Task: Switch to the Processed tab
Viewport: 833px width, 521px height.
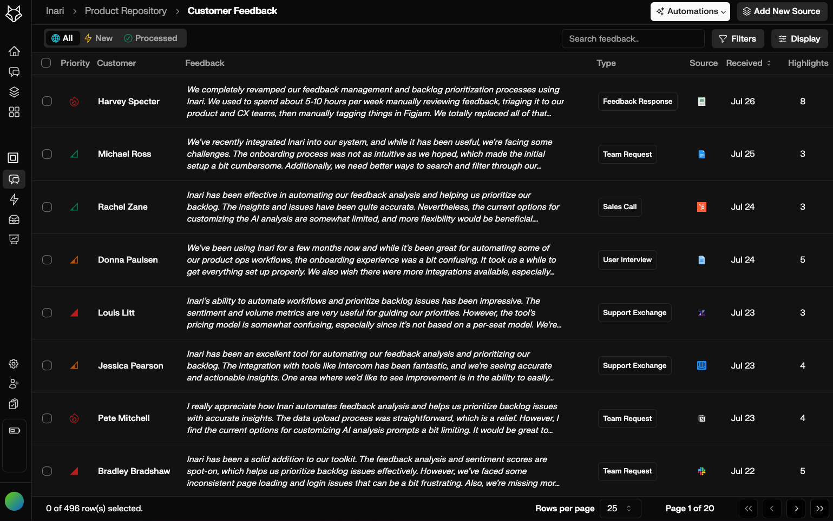Action: pyautogui.click(x=151, y=38)
